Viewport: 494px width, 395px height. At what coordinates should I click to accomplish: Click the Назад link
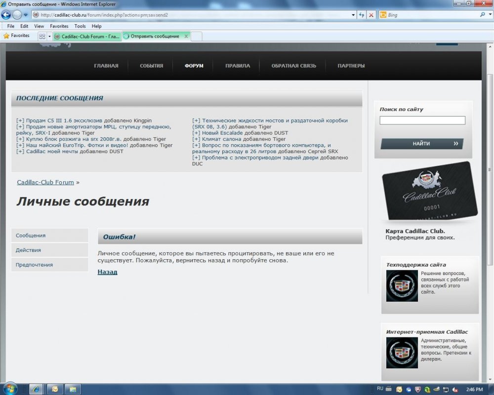107,272
